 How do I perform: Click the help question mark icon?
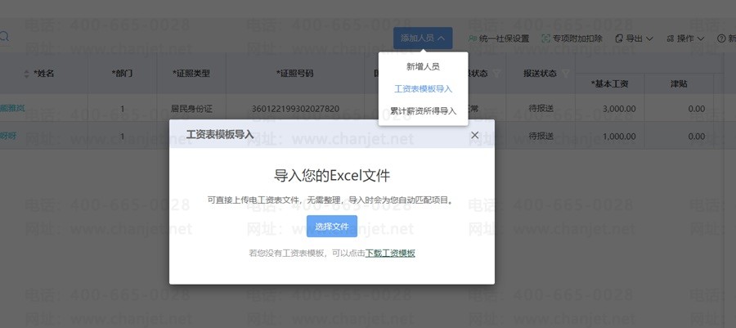tap(721, 38)
